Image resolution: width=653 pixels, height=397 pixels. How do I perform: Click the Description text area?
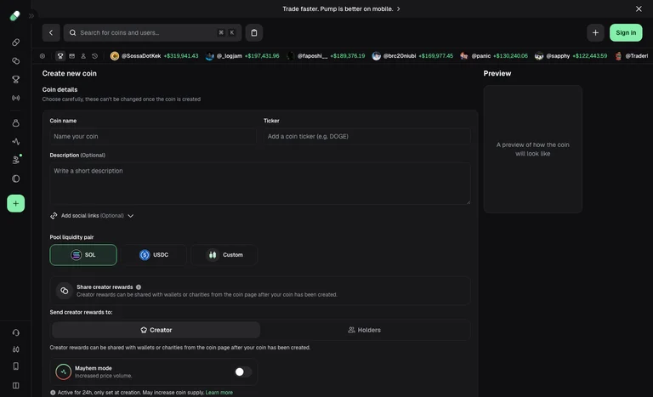pyautogui.click(x=260, y=184)
